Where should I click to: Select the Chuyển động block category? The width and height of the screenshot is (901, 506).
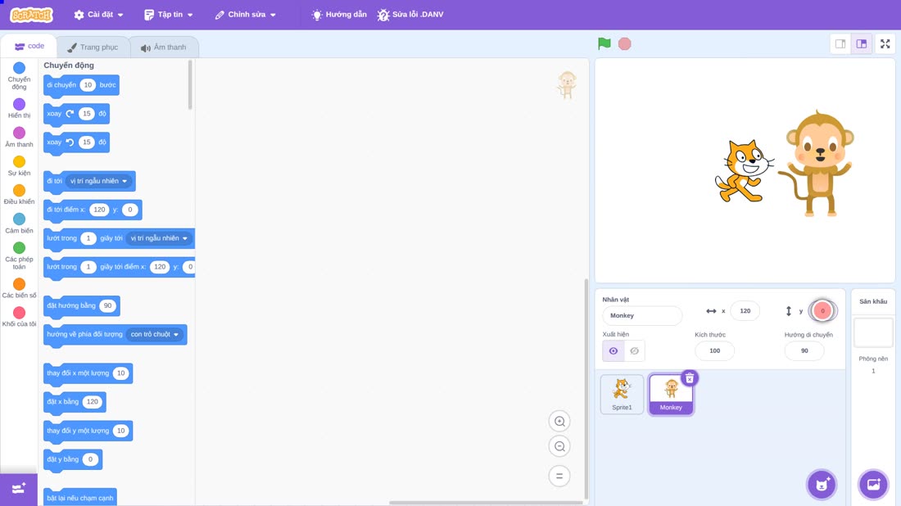coord(19,76)
